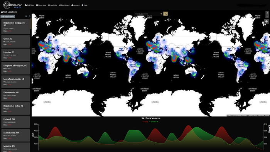The width and height of the screenshot is (270, 152).
Task: Click the save icon in the Risk Locations header
Action: click(26, 16)
